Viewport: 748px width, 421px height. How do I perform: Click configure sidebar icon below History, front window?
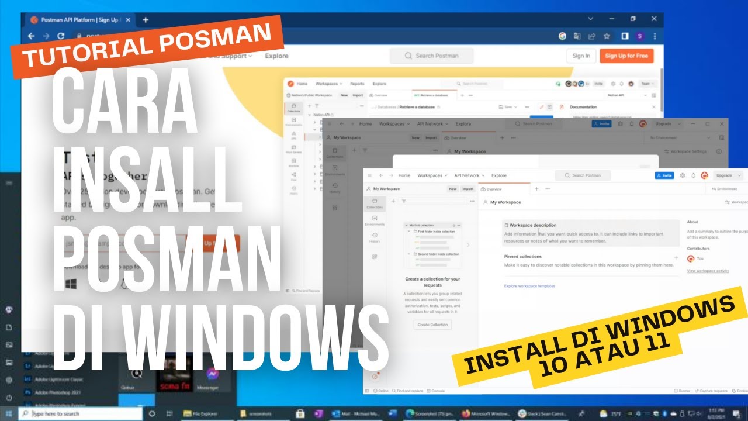[x=375, y=256]
